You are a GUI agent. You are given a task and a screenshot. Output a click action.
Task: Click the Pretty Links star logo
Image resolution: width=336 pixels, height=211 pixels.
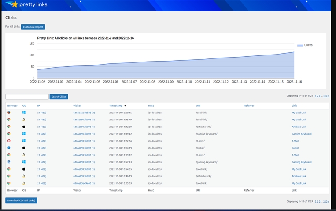point(15,4)
